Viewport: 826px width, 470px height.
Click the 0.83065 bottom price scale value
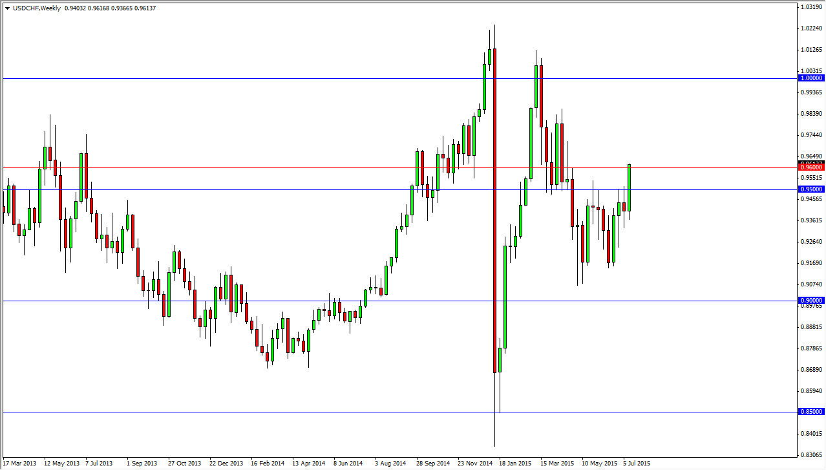click(x=811, y=454)
